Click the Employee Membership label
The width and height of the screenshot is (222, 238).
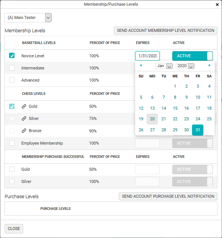42,143
